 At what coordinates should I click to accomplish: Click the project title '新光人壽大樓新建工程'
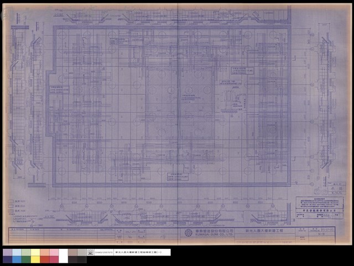pos(264,231)
